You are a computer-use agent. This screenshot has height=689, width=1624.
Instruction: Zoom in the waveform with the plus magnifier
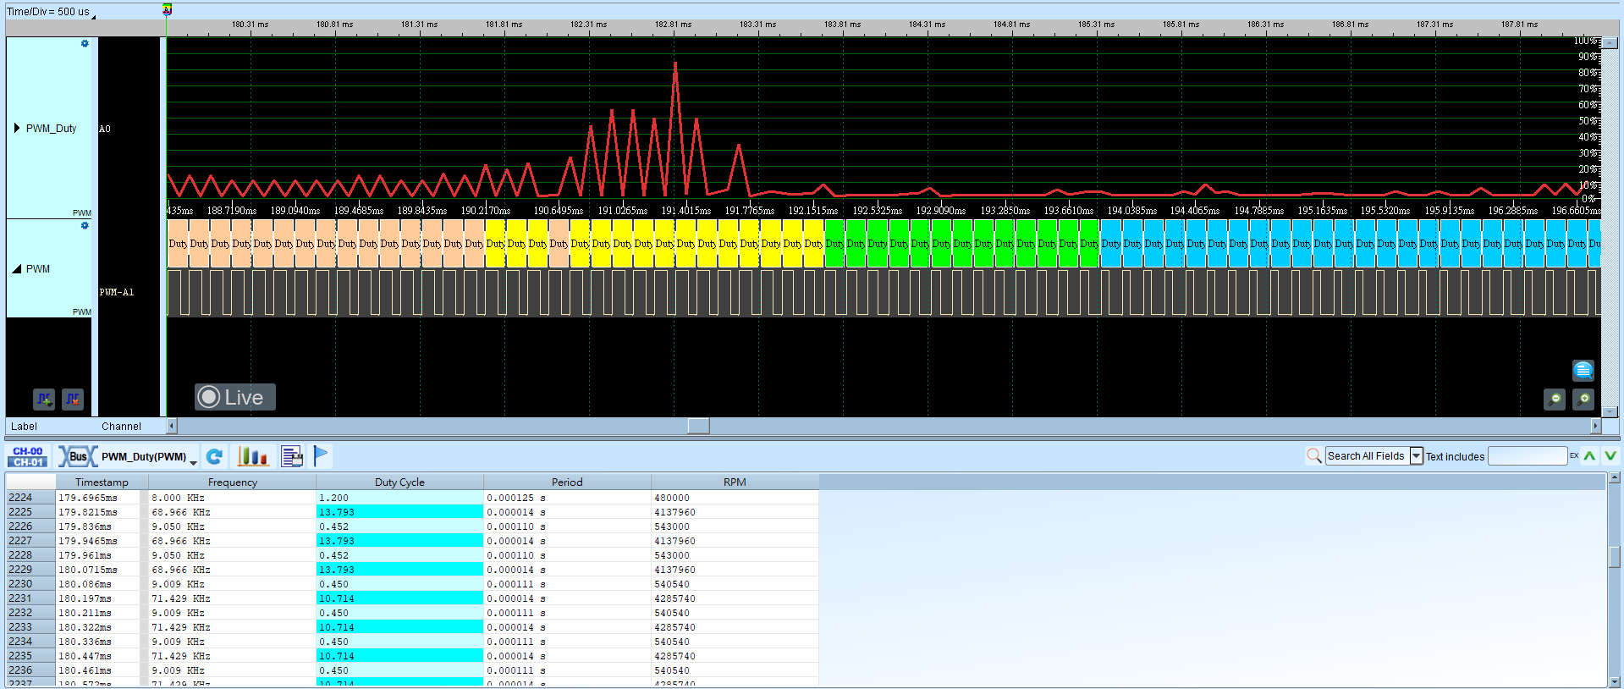1583,399
